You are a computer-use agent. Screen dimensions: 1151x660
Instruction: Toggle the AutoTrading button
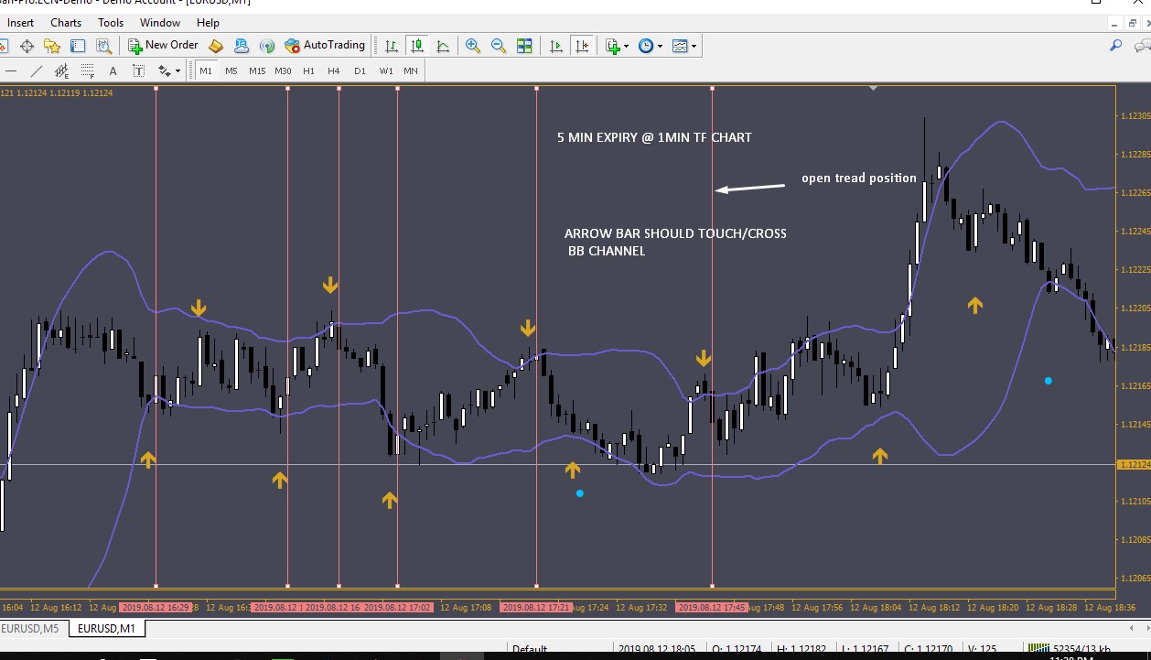325,45
